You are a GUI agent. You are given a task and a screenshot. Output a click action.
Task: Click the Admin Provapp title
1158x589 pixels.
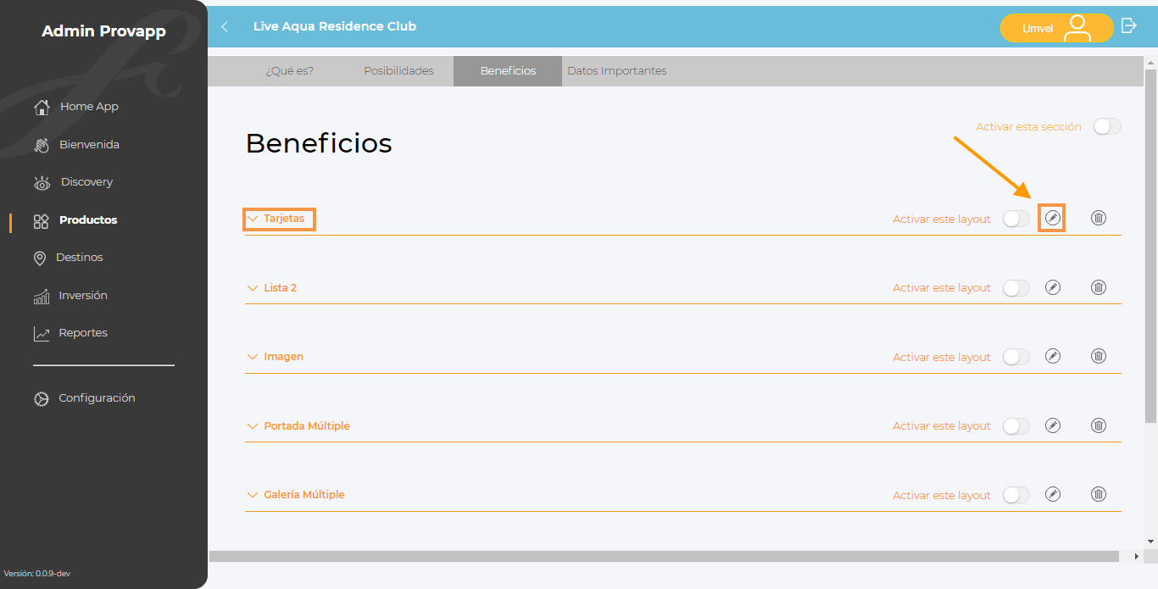pyautogui.click(x=103, y=32)
